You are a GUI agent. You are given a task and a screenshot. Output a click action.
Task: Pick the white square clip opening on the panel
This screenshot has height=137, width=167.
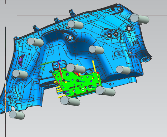pyautogui.click(x=129, y=28)
